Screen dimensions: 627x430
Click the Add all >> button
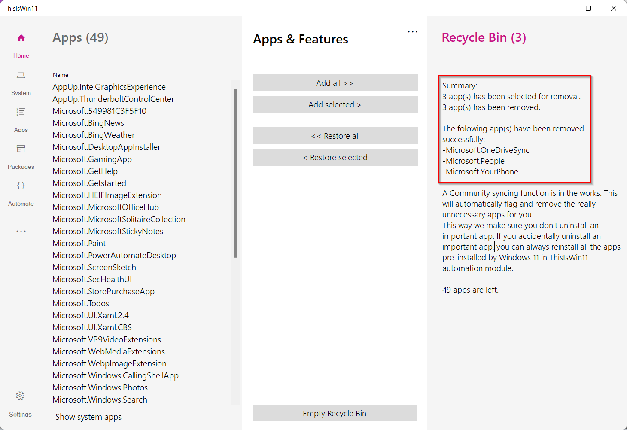point(335,83)
